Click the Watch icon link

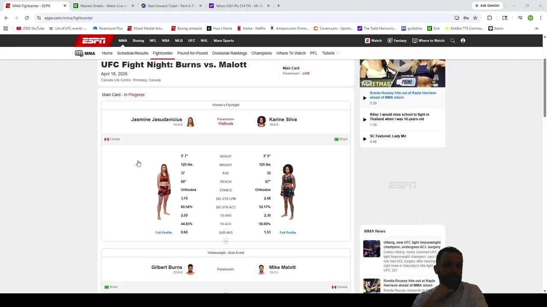pyautogui.click(x=373, y=41)
